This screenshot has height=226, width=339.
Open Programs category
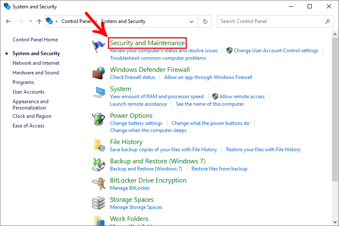click(x=23, y=82)
